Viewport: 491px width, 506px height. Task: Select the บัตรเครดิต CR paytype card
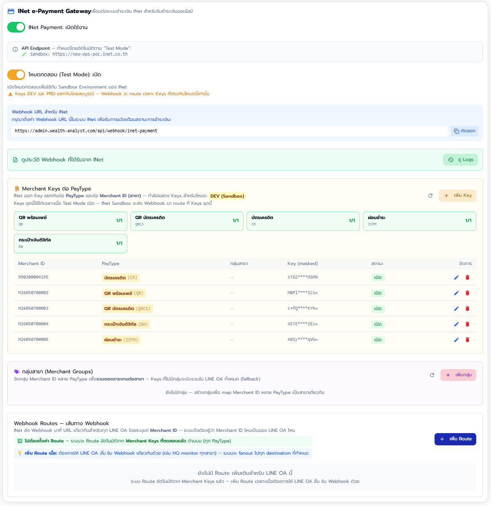point(303,221)
